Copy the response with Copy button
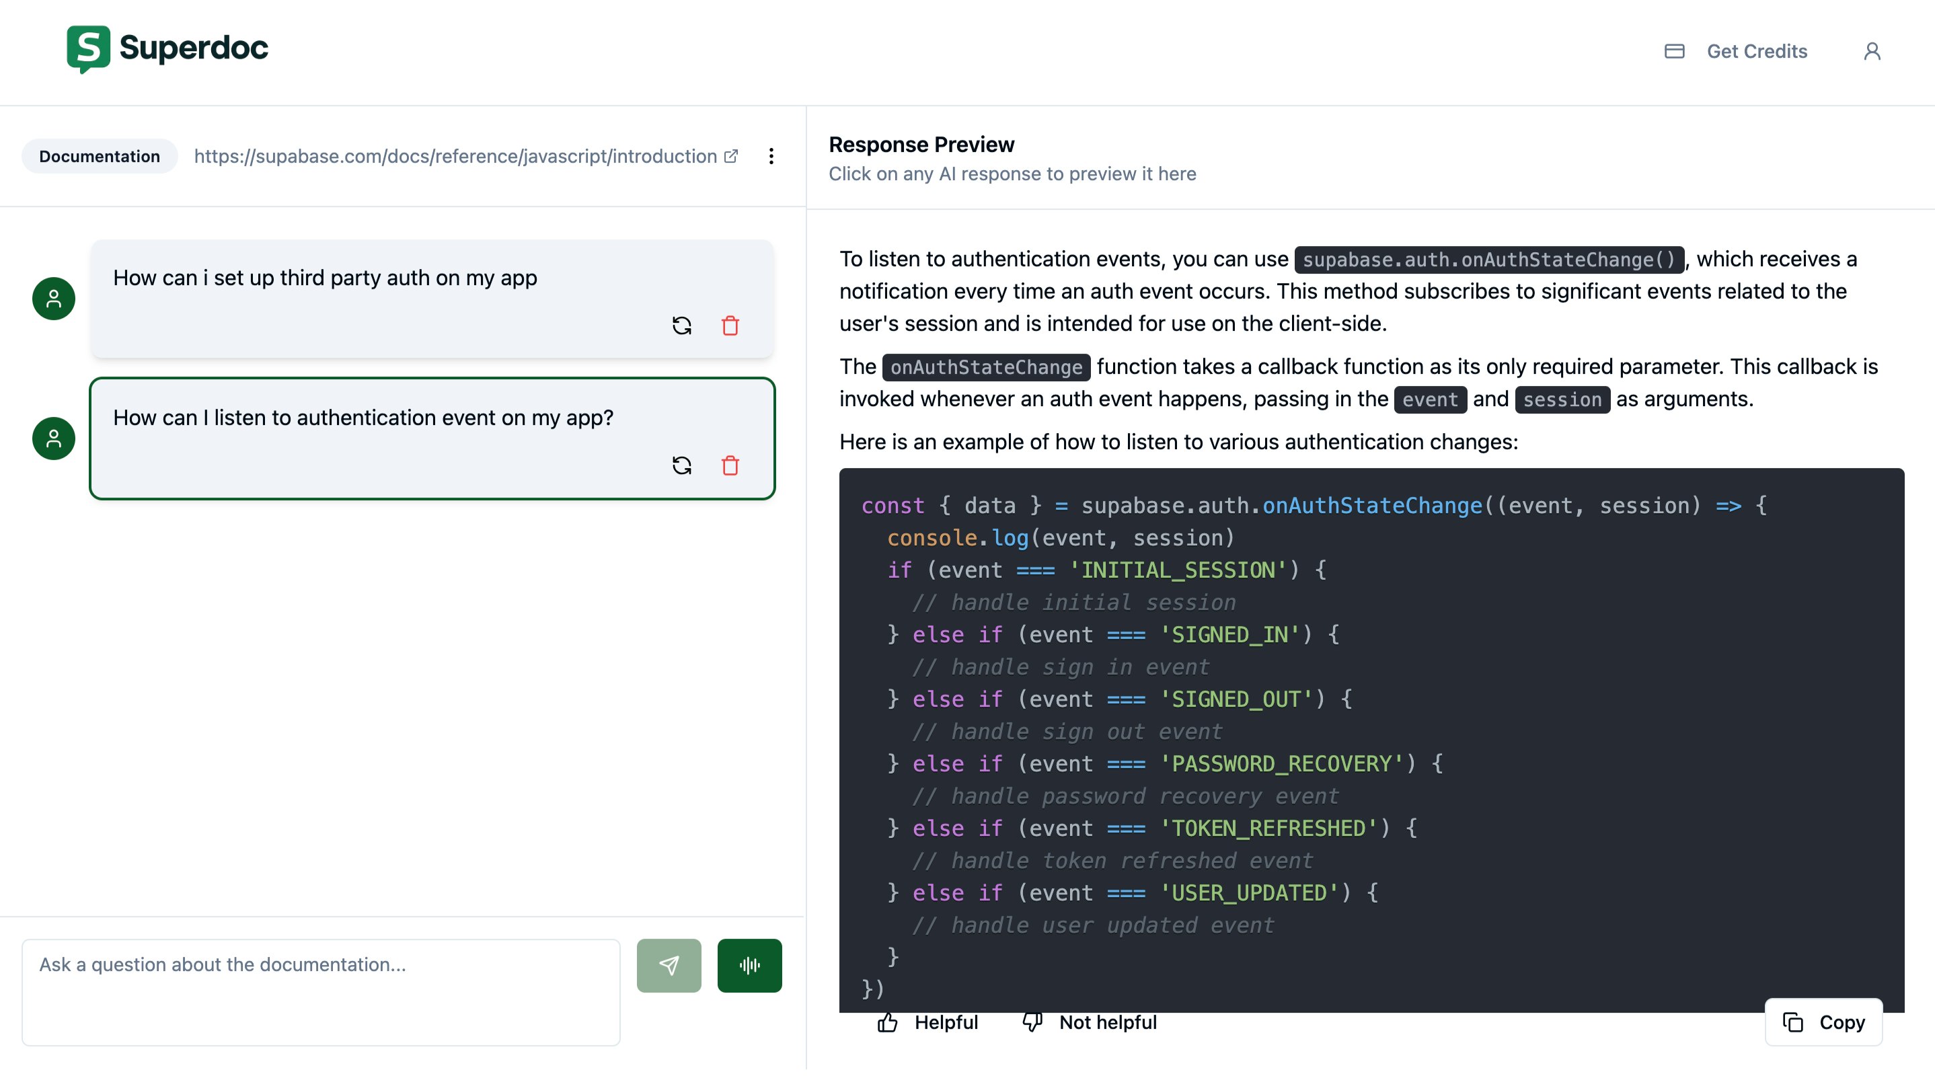The height and width of the screenshot is (1080, 1935). click(x=1823, y=1022)
